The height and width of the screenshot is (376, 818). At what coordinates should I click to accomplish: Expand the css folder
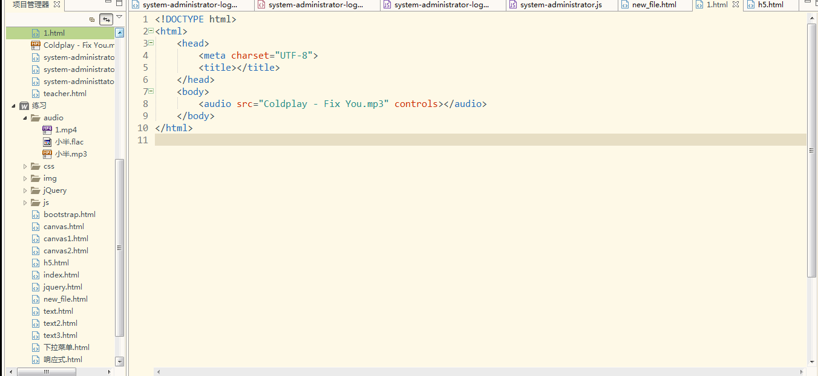(25, 166)
